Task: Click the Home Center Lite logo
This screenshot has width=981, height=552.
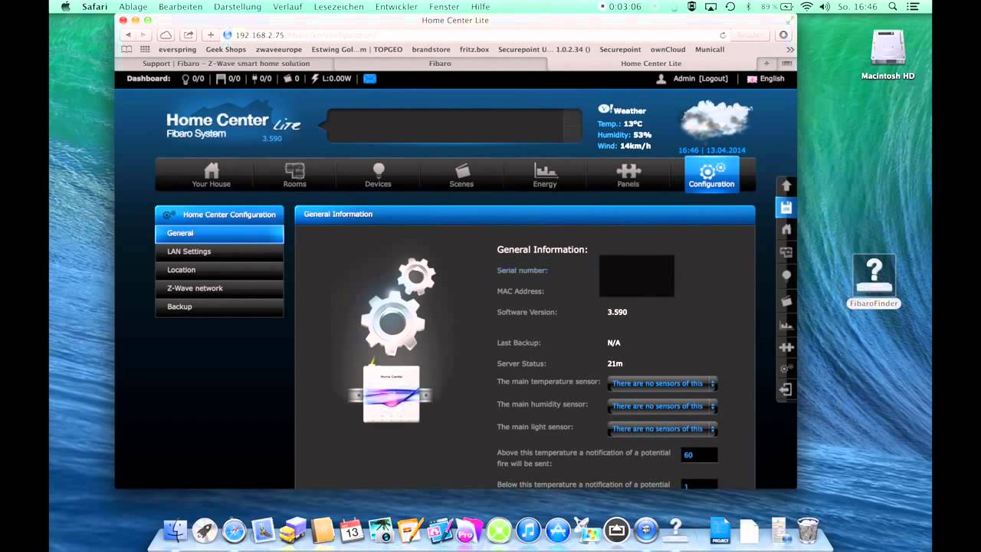Action: coord(232,123)
